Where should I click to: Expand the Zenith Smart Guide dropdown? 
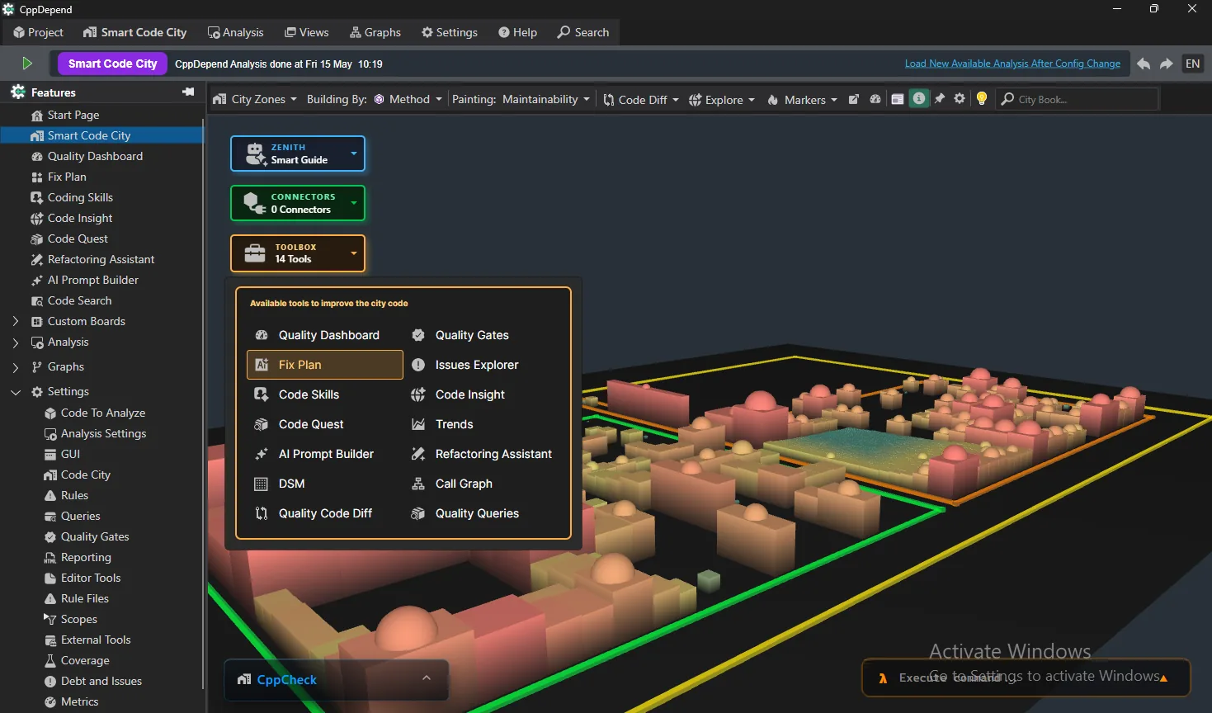[298, 153]
